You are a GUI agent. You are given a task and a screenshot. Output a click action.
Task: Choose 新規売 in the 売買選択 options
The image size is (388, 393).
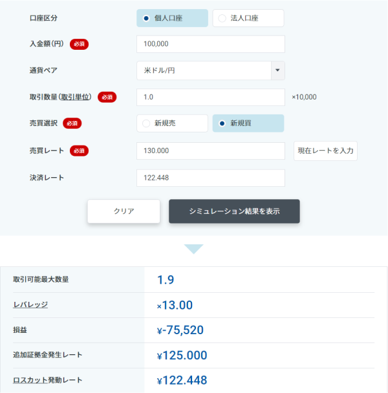click(172, 123)
